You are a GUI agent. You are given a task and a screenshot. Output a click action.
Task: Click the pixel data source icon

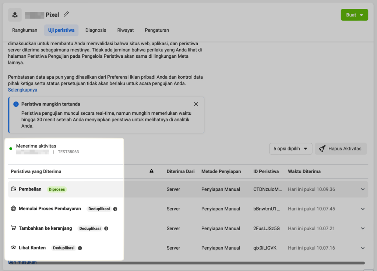[15, 15]
